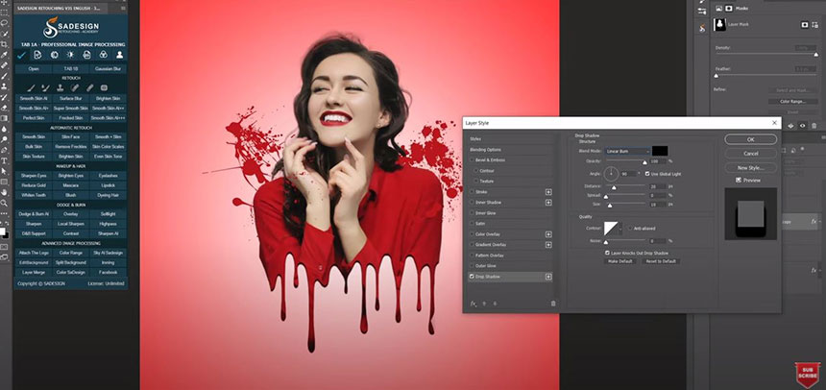Toggle the Use Global Light checkbox

click(647, 174)
